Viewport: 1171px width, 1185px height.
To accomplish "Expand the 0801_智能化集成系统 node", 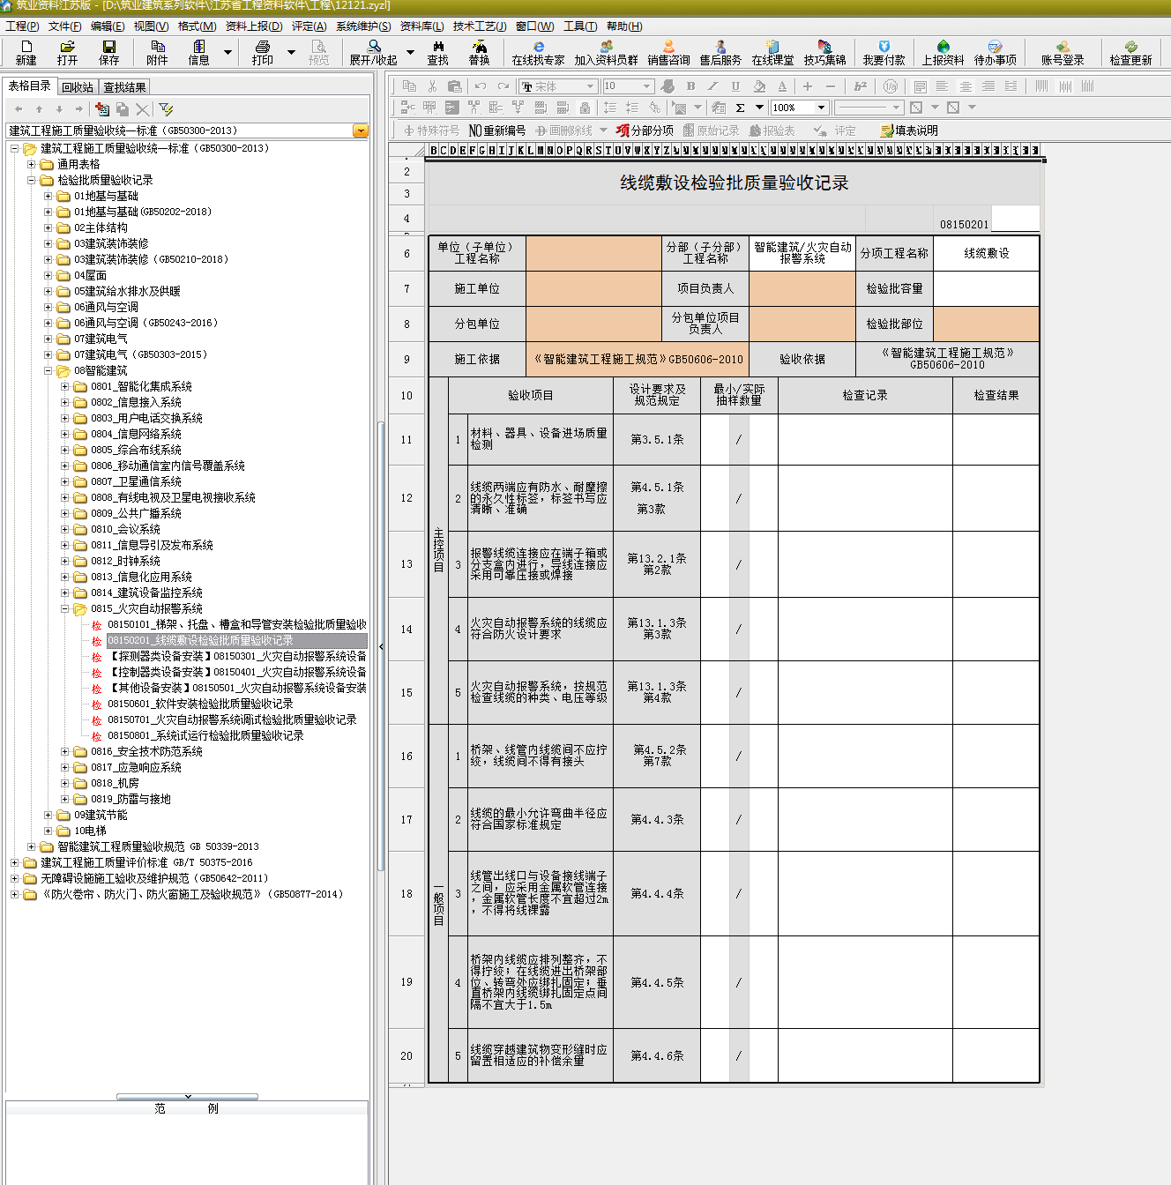I will click(65, 386).
